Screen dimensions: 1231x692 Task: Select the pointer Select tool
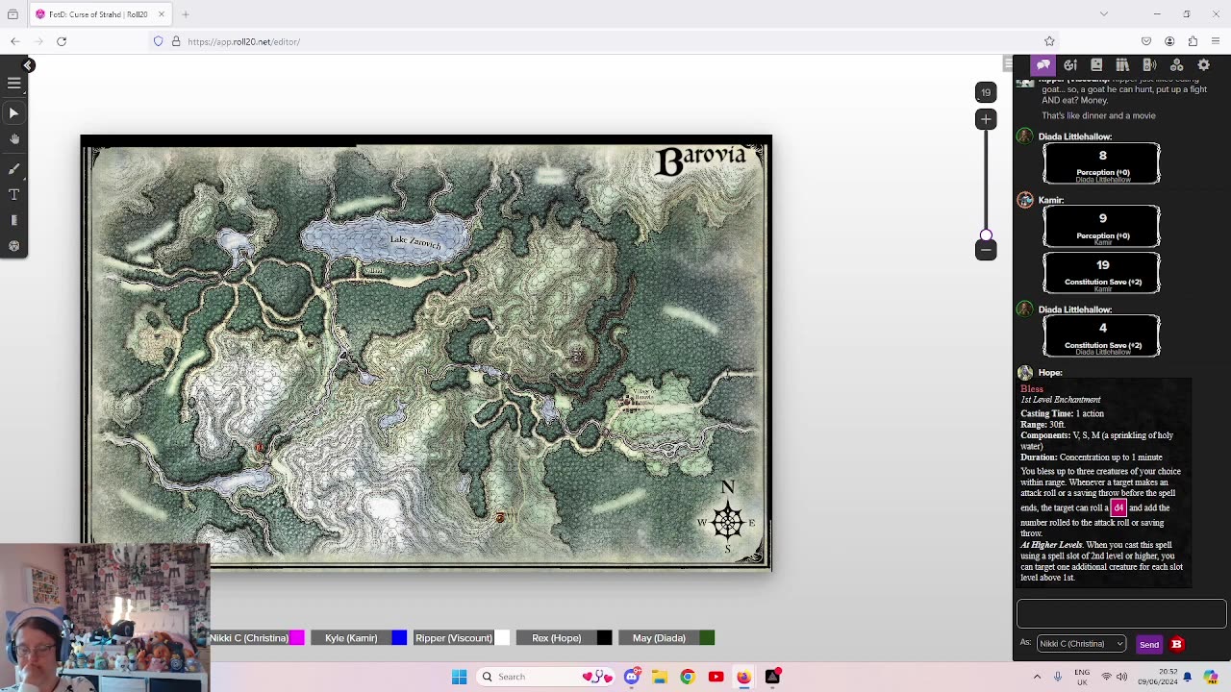pos(13,113)
